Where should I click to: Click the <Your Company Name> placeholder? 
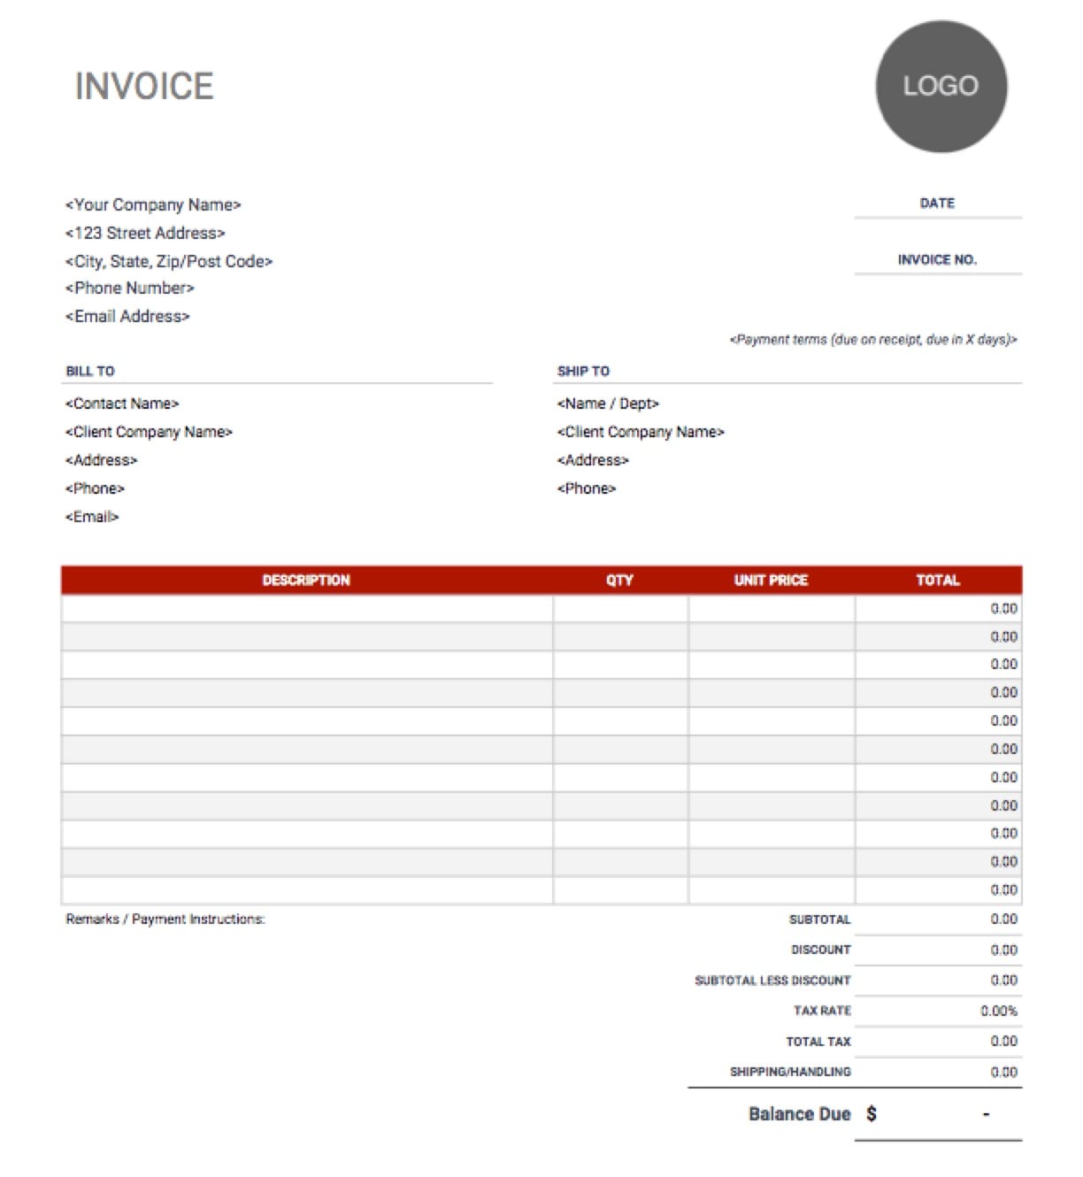pos(155,204)
